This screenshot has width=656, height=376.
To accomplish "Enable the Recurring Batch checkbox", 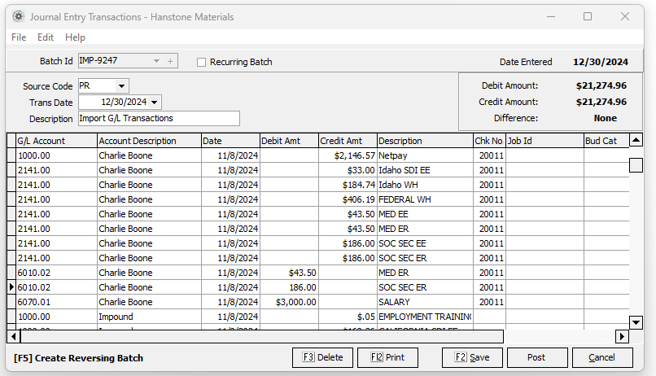I will tap(202, 62).
